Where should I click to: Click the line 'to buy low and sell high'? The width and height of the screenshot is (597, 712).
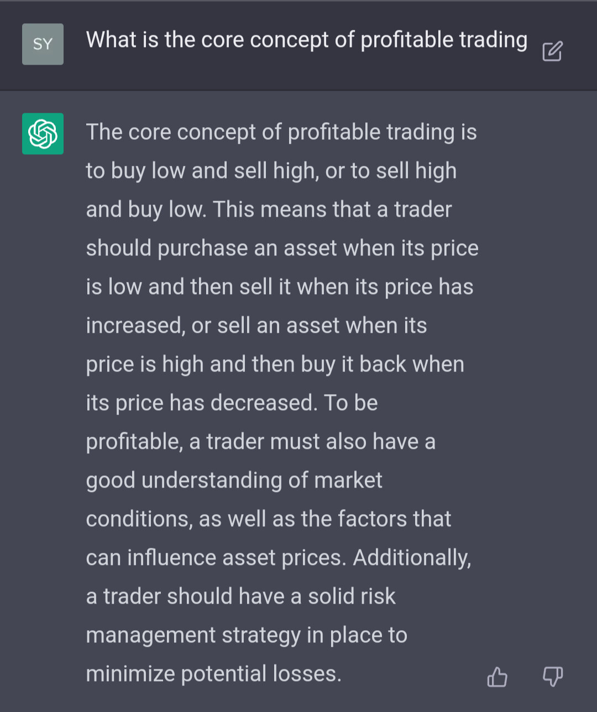[271, 171]
